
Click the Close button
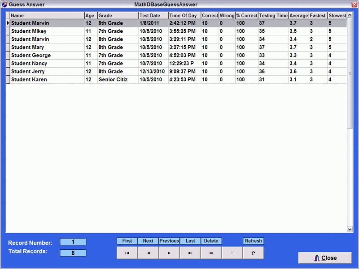coord(325,258)
